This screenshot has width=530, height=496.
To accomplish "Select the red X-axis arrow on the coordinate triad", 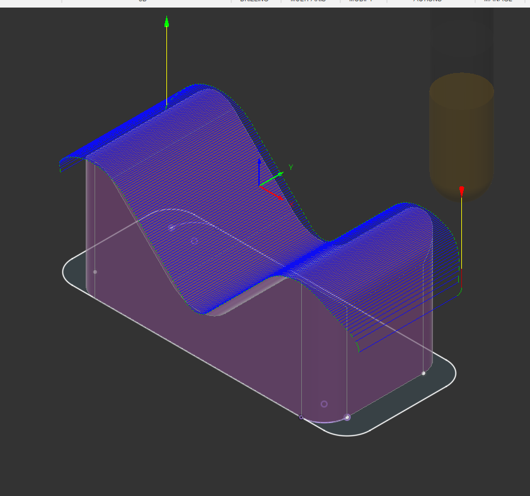I will [x=279, y=195].
